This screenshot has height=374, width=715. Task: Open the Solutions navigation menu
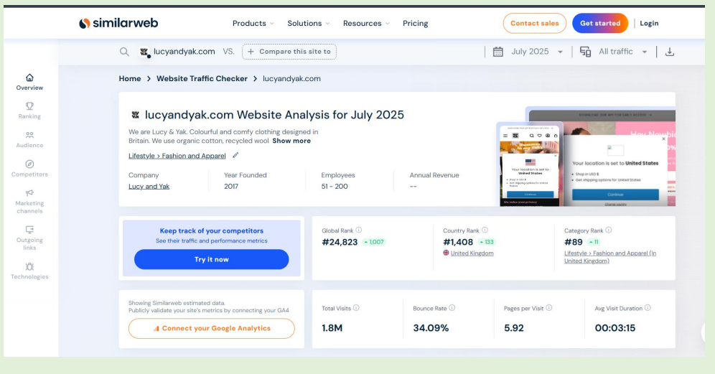point(308,23)
